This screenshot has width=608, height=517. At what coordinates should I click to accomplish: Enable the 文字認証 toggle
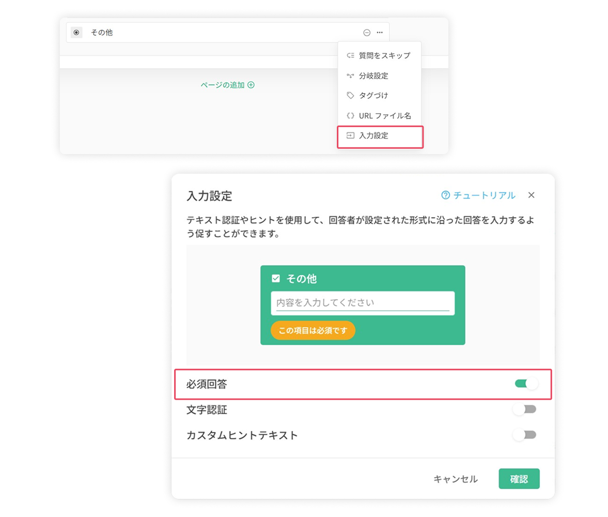[x=525, y=409]
